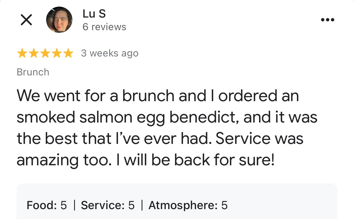Click the words "We went for a brunch"
This screenshot has width=354, height=219.
(x=95, y=96)
